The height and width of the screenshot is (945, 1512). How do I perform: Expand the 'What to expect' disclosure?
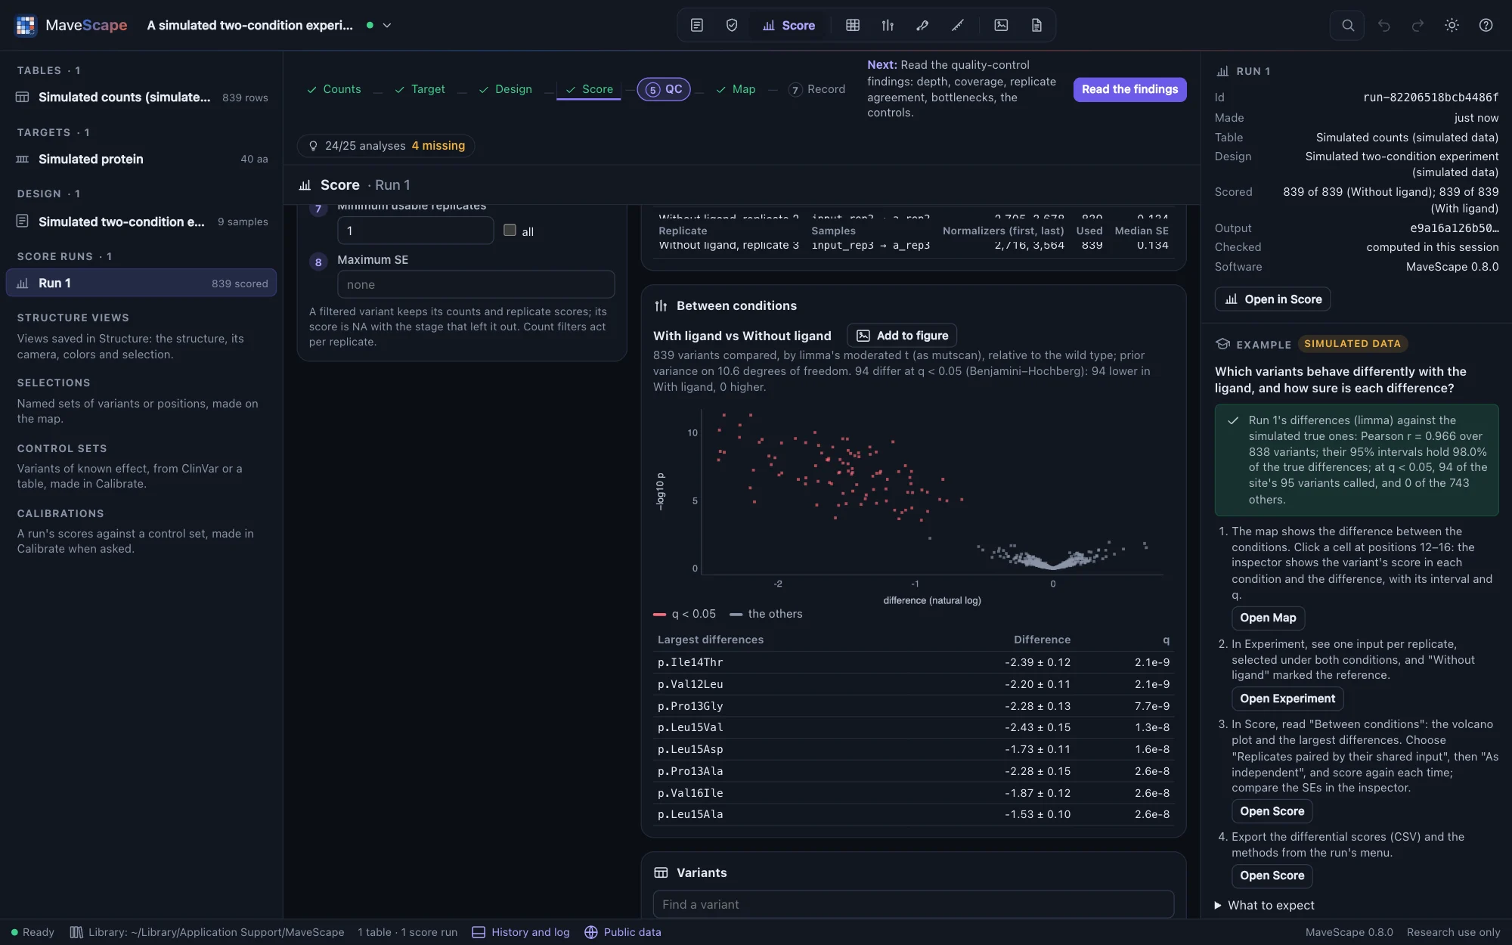click(x=1264, y=905)
